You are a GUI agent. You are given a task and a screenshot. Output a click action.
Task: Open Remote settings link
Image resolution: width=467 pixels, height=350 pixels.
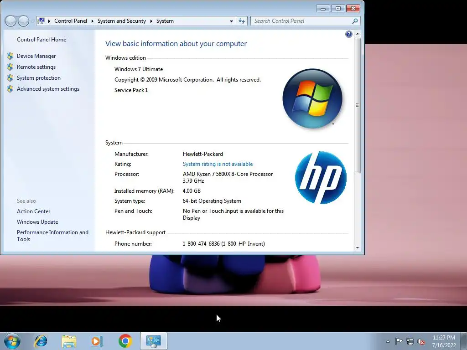pyautogui.click(x=36, y=67)
